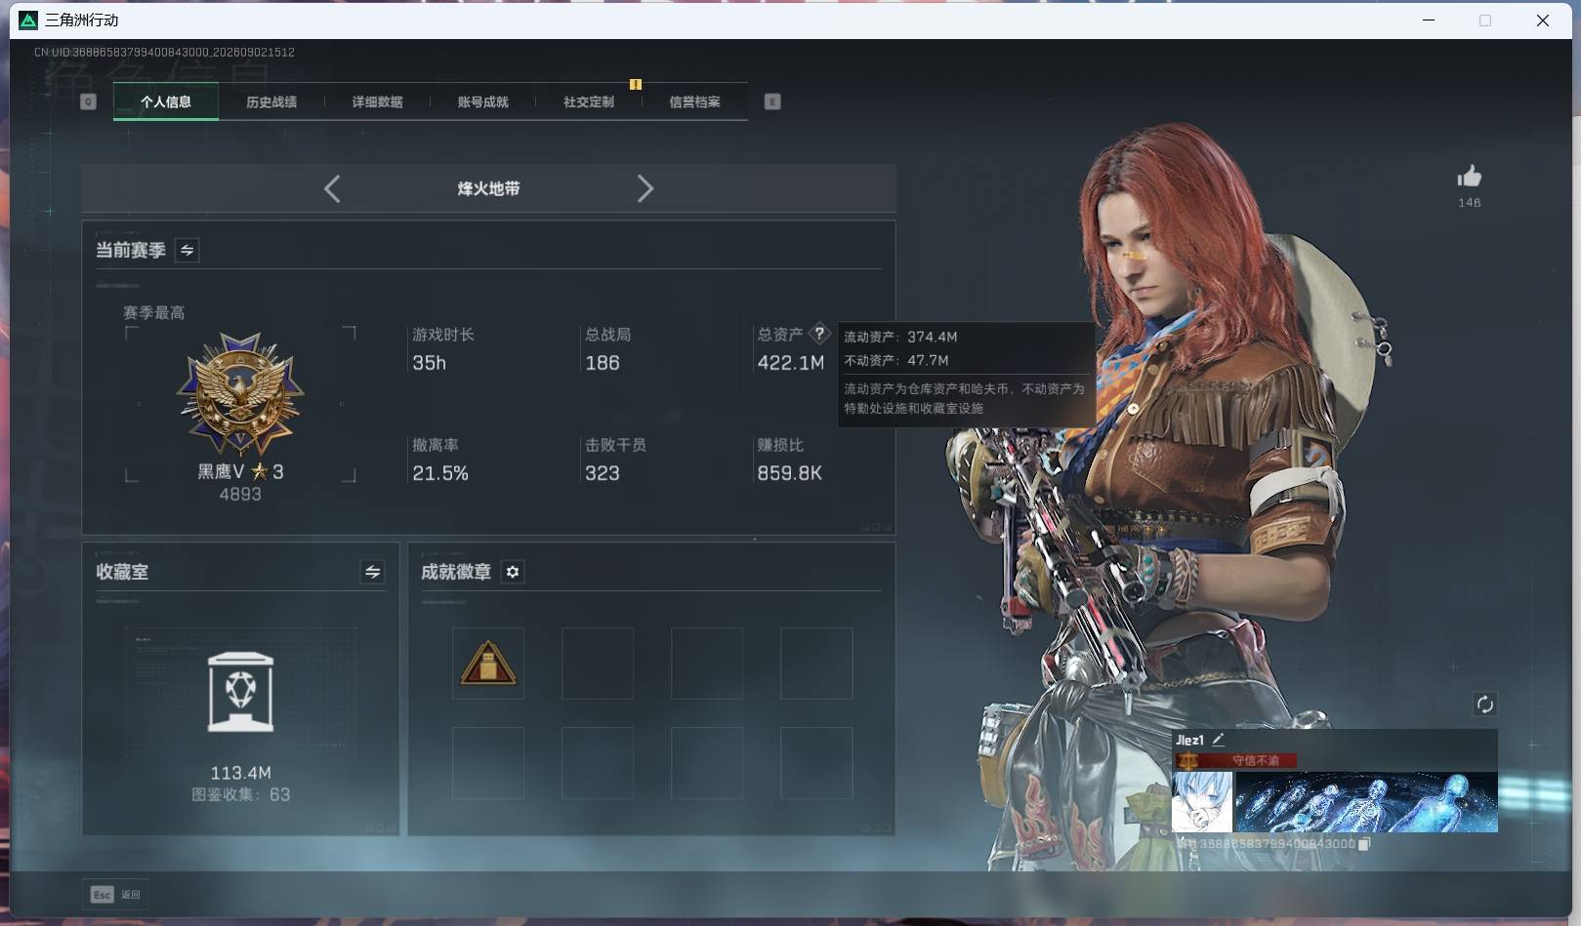Click the 总资产 question mark help icon
Image resolution: width=1581 pixels, height=926 pixels.
(x=819, y=334)
